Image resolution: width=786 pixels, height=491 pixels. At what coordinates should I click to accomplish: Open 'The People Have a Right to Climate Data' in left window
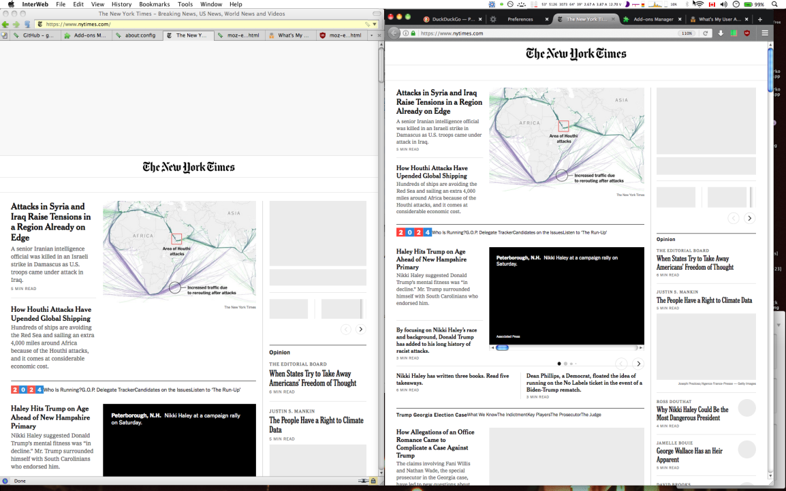[316, 425]
